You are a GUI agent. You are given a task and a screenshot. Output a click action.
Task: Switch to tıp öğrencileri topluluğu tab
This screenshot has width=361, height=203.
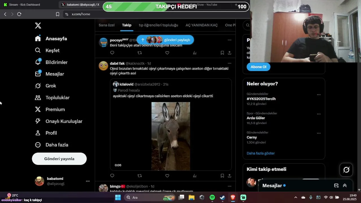[159, 25]
